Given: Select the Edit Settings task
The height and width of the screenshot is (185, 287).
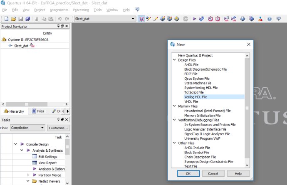Looking at the screenshot, I should [48, 157].
